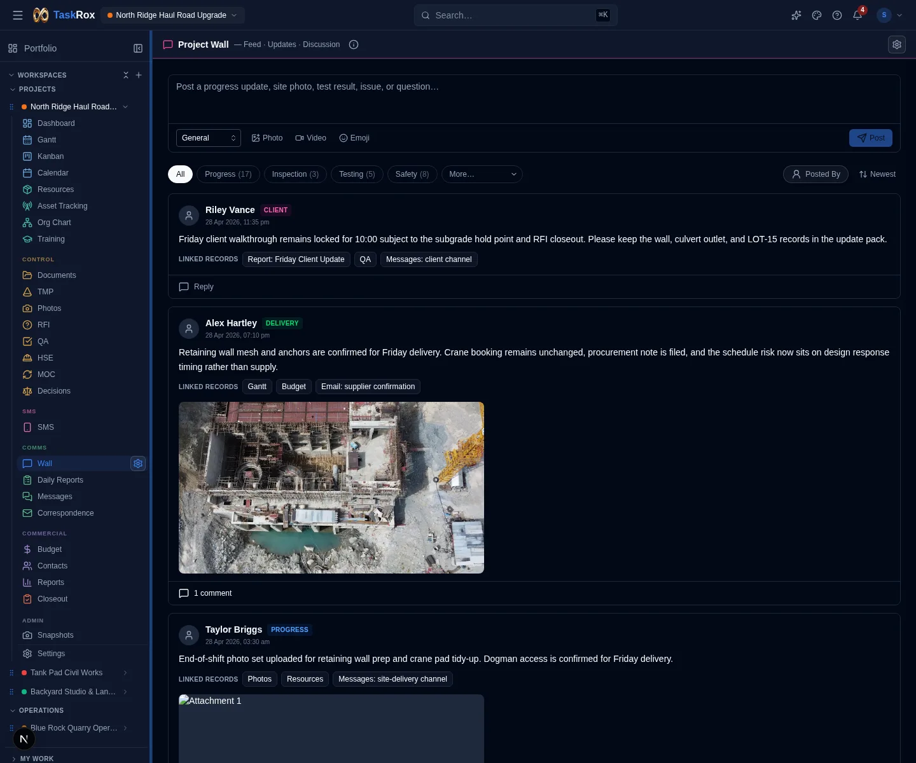Open linked record Email: supplier confirmation
The image size is (916, 763).
tap(368, 387)
